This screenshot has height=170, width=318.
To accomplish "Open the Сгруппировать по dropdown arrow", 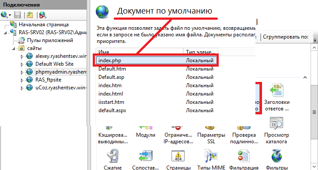I will click(315, 40).
